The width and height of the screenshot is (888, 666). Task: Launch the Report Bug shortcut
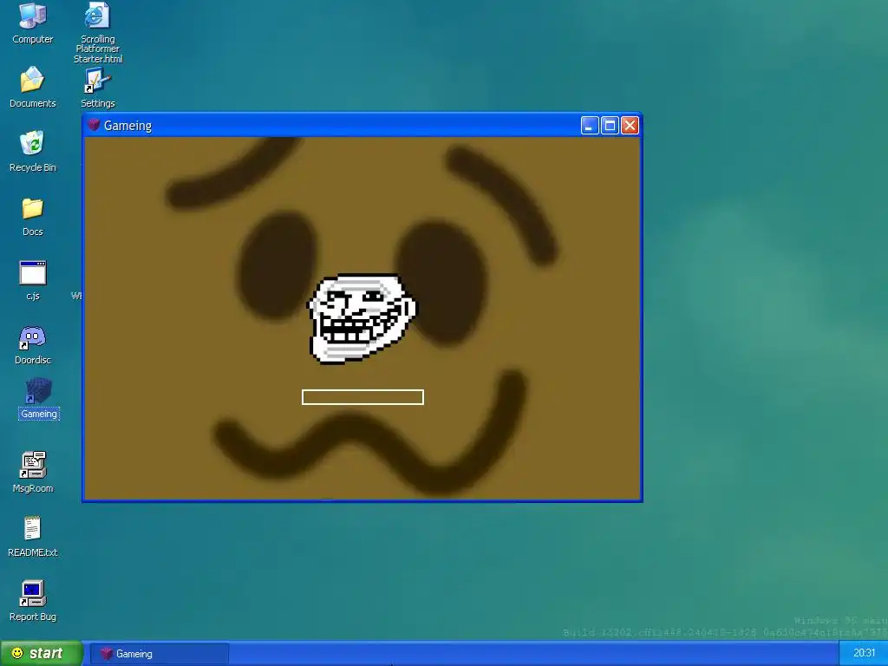(32, 601)
